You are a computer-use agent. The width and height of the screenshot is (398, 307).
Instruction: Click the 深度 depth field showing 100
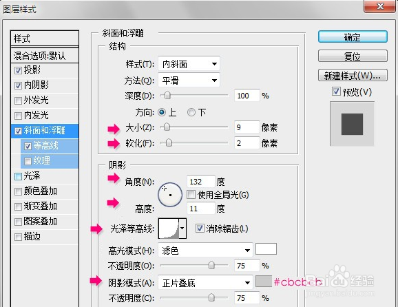click(247, 96)
